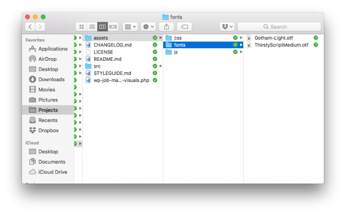Screen dimensions: 346x215
Task: Go back with the back arrow button
Action: 28,27
